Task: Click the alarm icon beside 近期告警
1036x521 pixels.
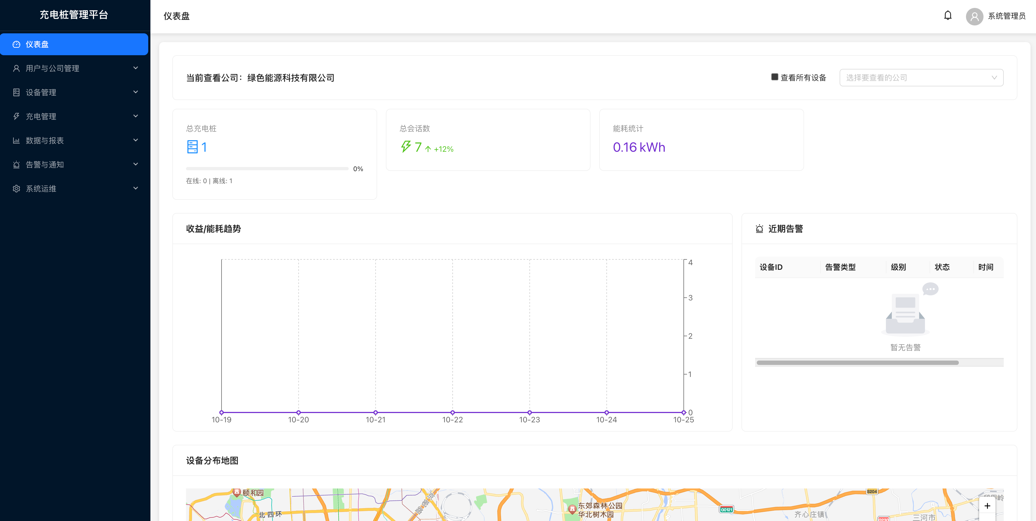Action: [x=759, y=229]
